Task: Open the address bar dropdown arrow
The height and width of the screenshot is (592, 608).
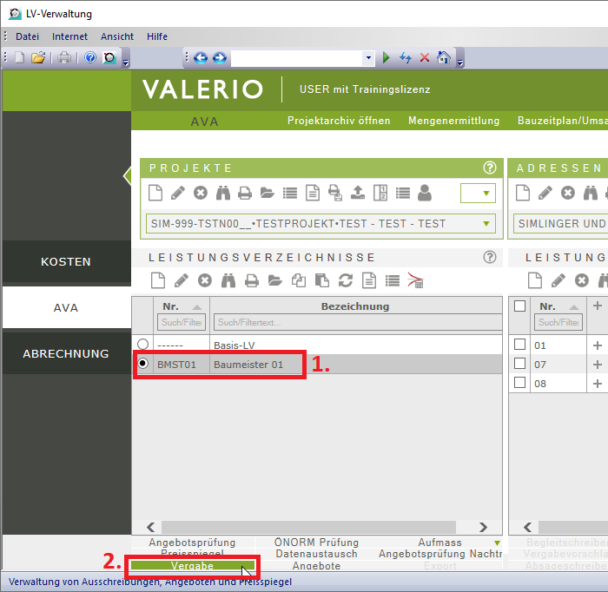Action: pyautogui.click(x=369, y=58)
